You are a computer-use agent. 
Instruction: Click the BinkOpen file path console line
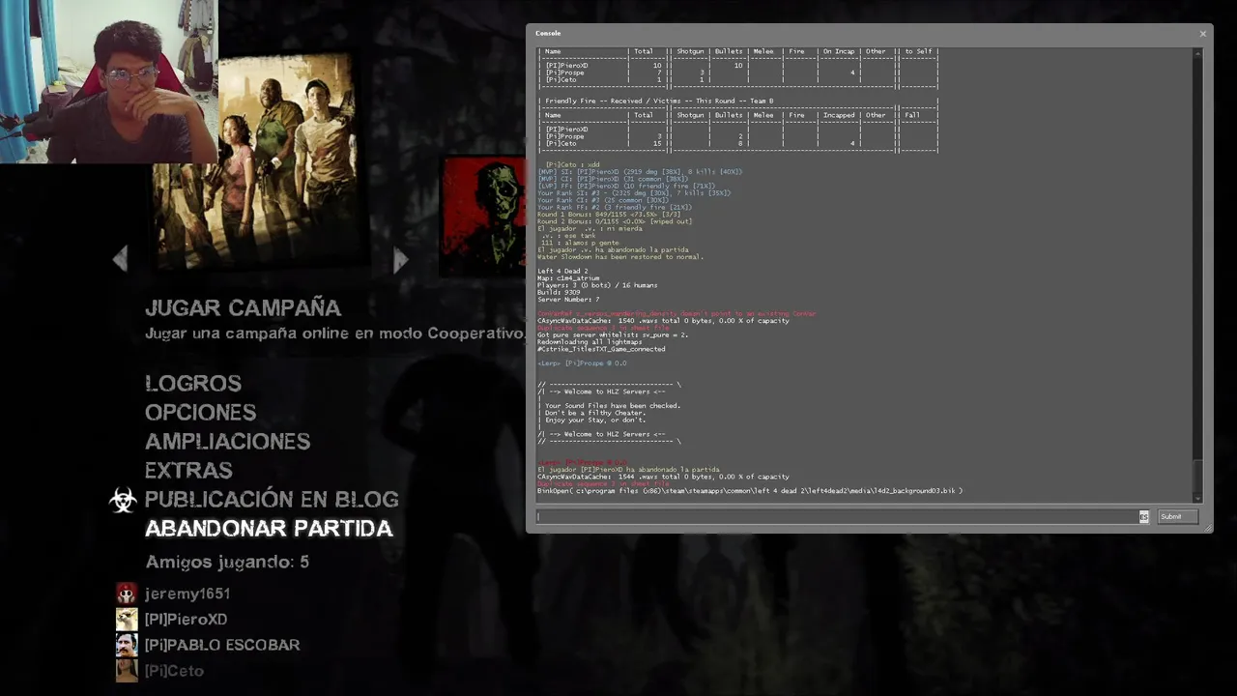(750, 491)
